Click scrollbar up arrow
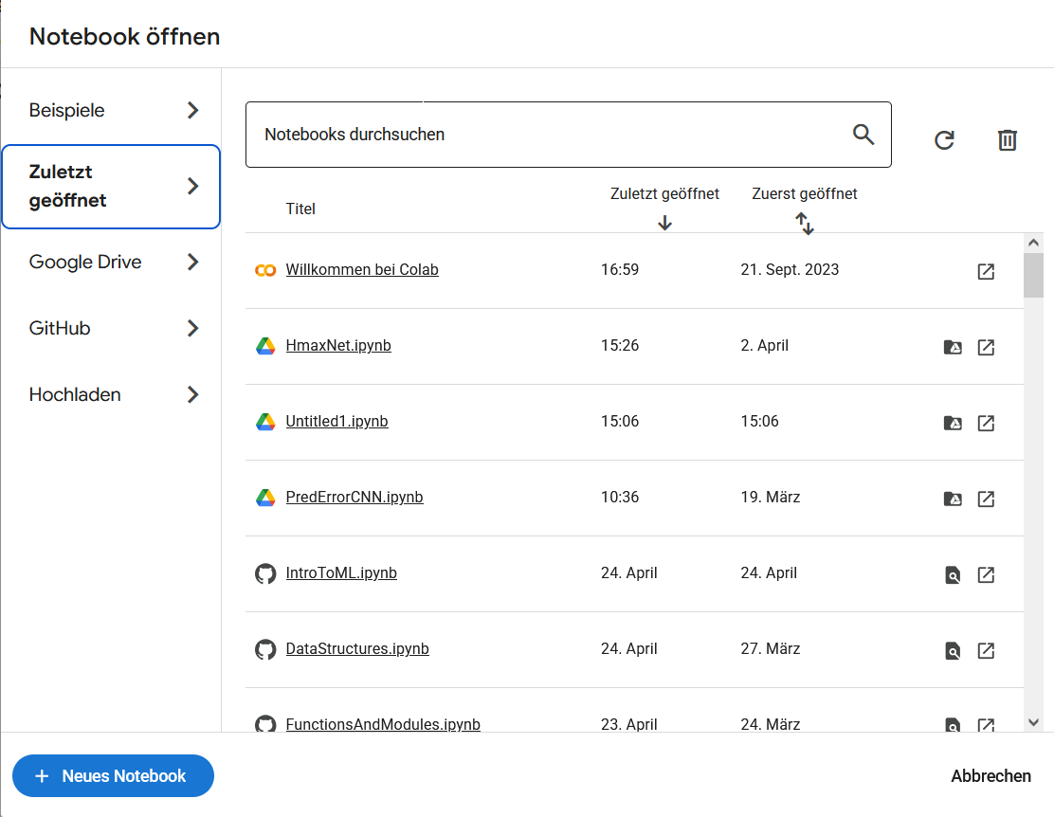 1033,243
